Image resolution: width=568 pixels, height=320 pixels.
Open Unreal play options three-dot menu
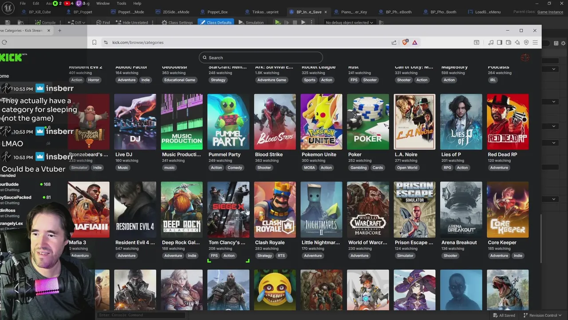pyautogui.click(x=311, y=23)
